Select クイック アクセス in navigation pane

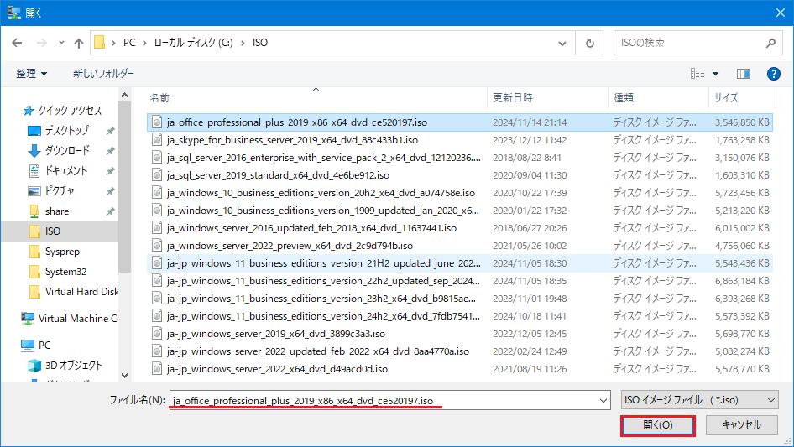click(x=70, y=111)
